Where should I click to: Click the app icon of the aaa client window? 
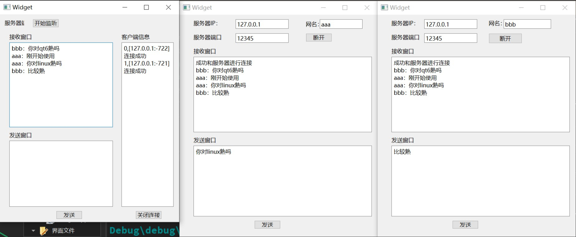[186, 7]
